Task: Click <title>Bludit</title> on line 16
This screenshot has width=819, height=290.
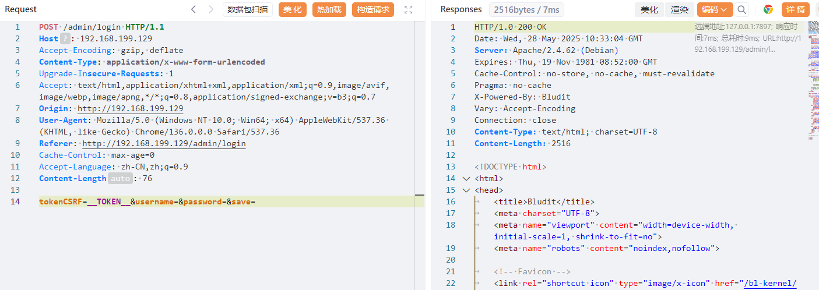Action: [x=544, y=201]
